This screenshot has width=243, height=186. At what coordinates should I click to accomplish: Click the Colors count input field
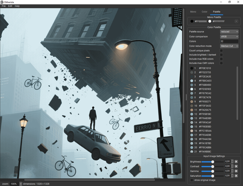click(229, 41)
